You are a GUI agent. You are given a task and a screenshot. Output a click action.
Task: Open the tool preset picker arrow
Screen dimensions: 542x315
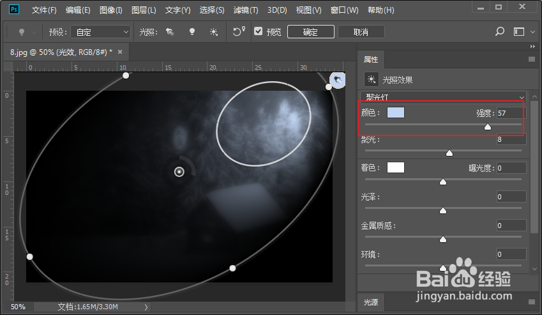pyautogui.click(x=34, y=33)
